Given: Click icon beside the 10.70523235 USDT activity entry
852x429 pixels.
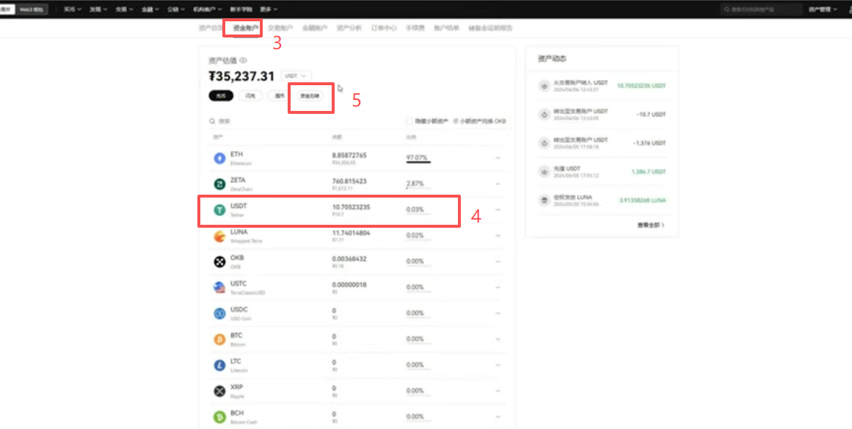Looking at the screenshot, I should (x=544, y=86).
